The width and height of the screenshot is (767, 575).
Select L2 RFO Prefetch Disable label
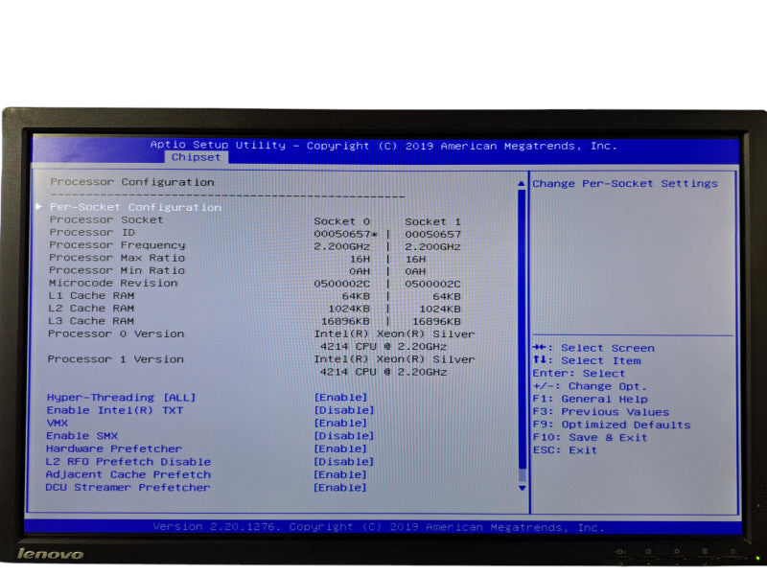[x=128, y=462]
